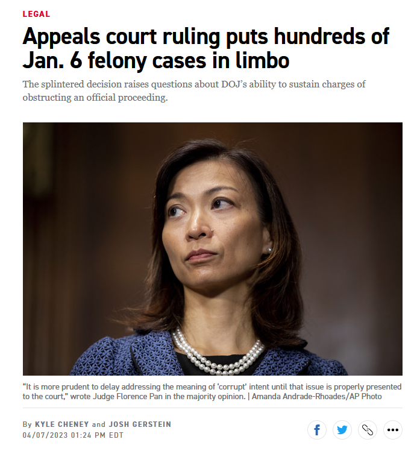
Task: Share article on Twitter
Action: pos(342,430)
